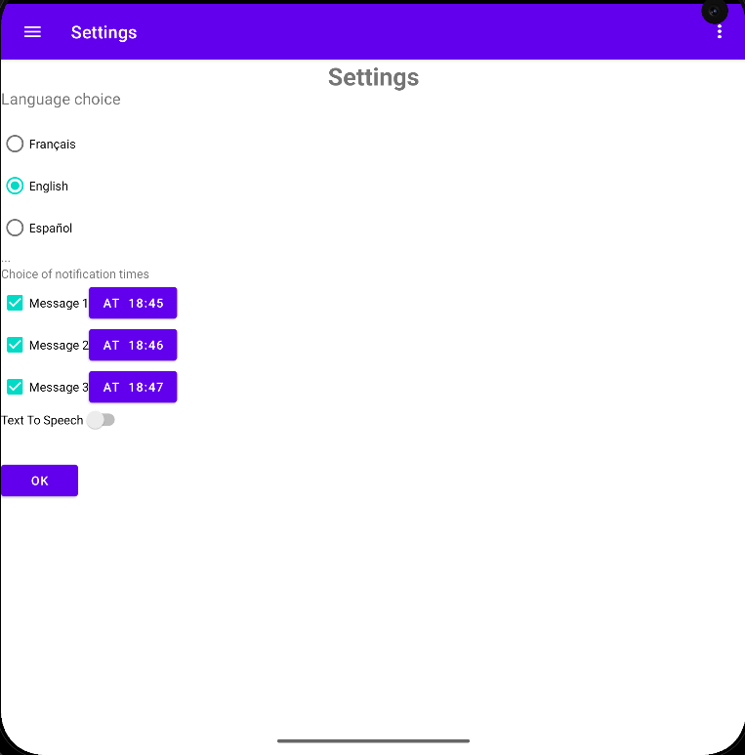Select the Español radio button

[15, 228]
